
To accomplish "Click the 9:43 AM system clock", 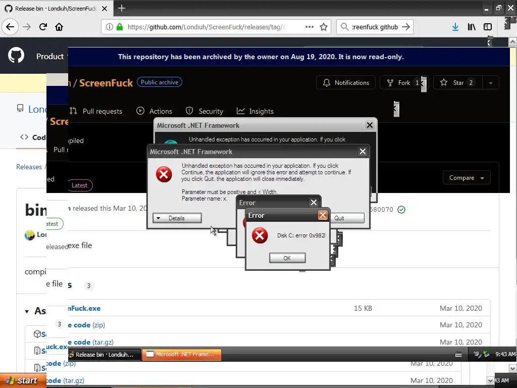I will pyautogui.click(x=505, y=354).
